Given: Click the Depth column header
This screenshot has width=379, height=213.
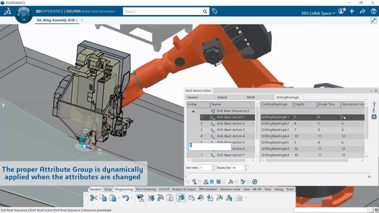Looking at the screenshot, I should click(x=305, y=105).
